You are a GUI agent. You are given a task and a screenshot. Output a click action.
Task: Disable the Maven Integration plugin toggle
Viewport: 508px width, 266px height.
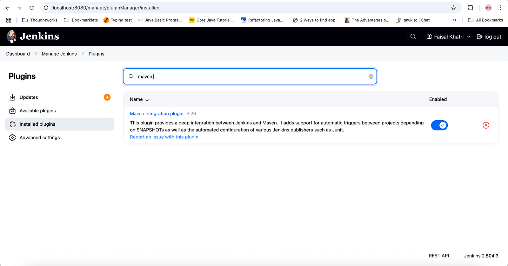tap(439, 125)
